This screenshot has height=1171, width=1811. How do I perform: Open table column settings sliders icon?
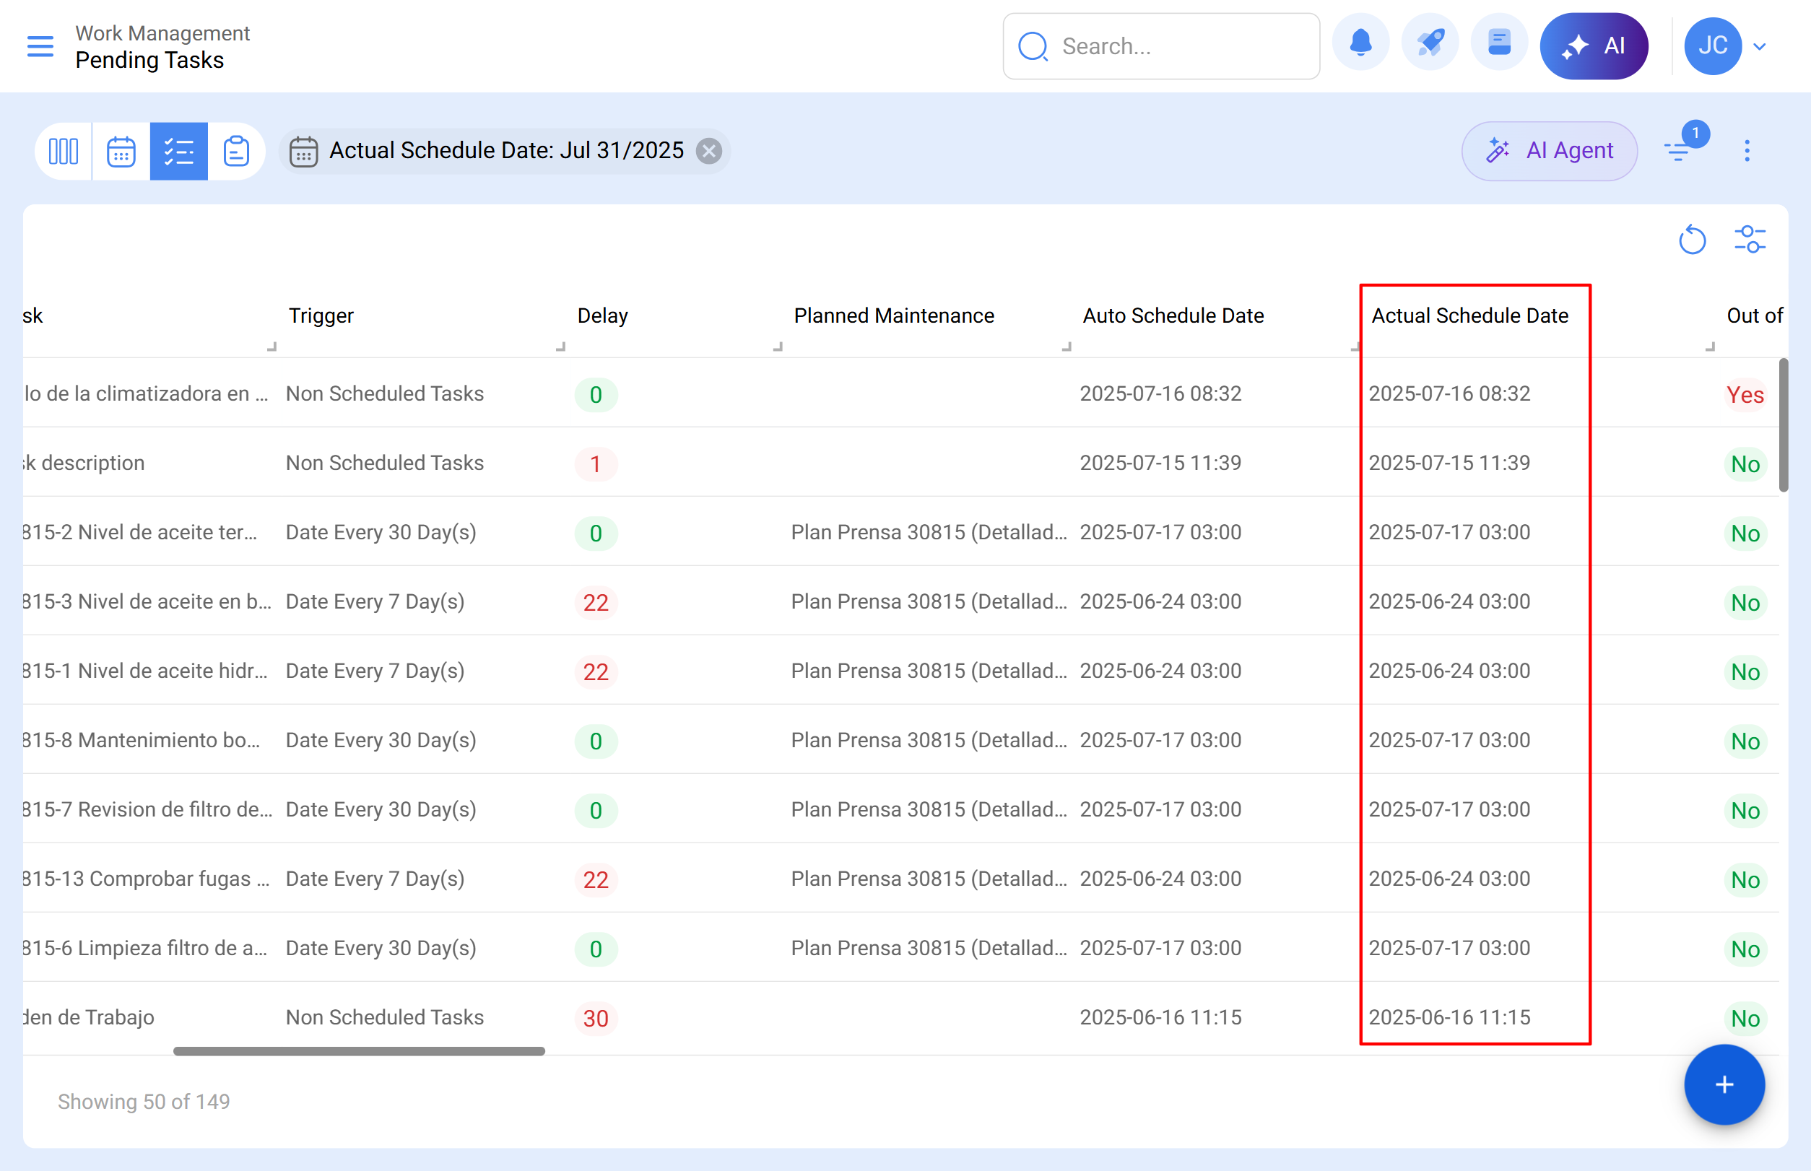pos(1750,240)
